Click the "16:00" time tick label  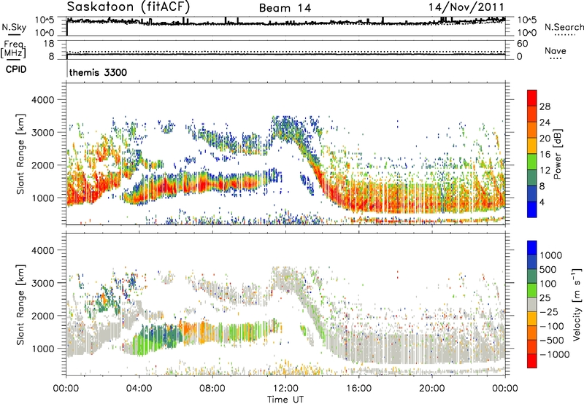358,389
